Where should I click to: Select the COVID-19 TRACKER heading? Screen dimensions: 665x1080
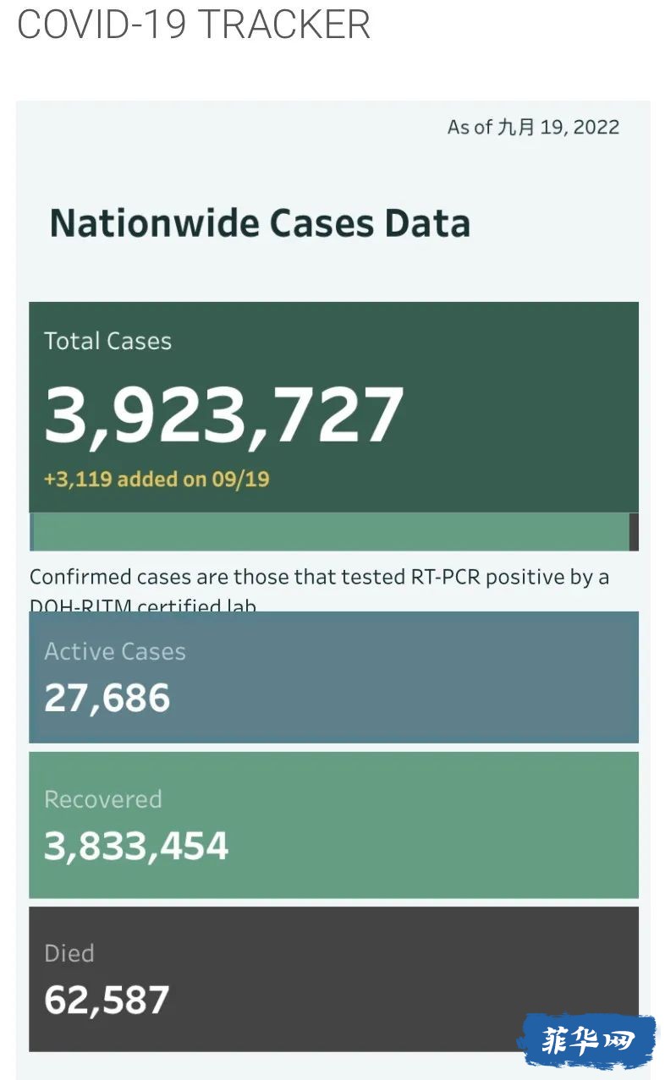pos(194,25)
